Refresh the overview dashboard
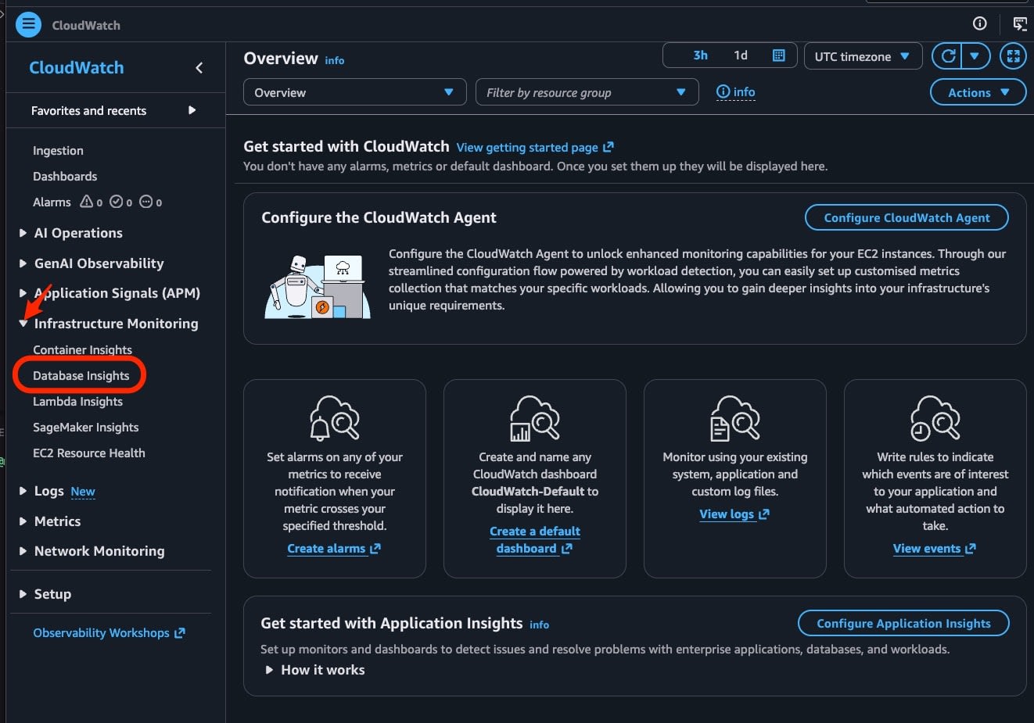1034x723 pixels. 948,55
